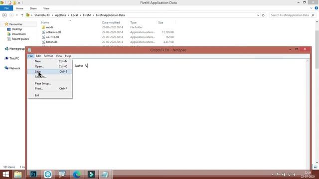Select Favourites in navigation pane
319x179 pixels.
15,24
